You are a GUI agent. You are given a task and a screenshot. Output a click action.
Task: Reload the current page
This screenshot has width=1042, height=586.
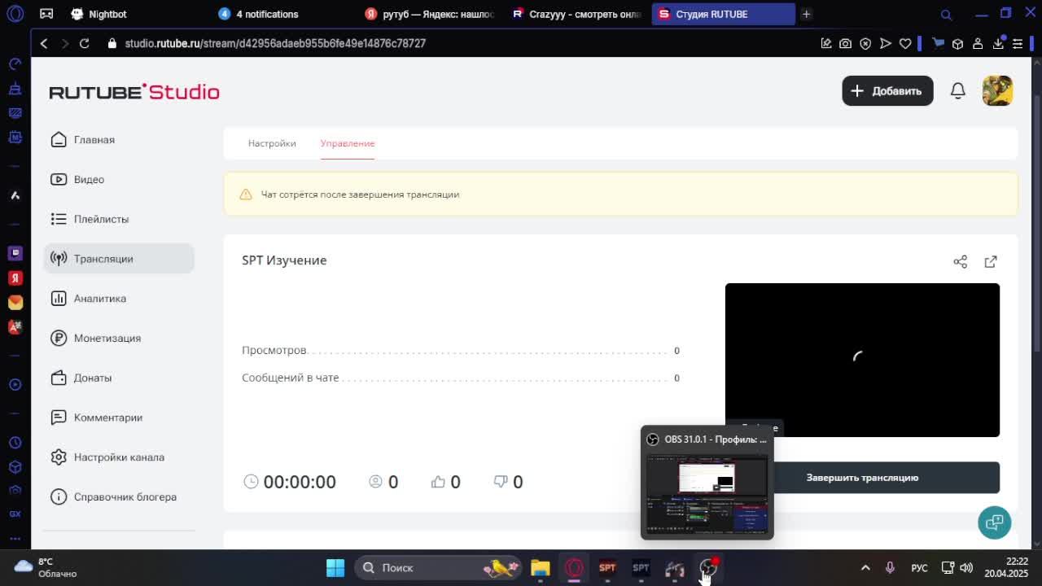tap(84, 43)
